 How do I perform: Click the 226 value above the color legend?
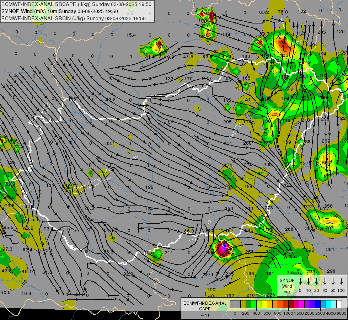tap(271, 295)
